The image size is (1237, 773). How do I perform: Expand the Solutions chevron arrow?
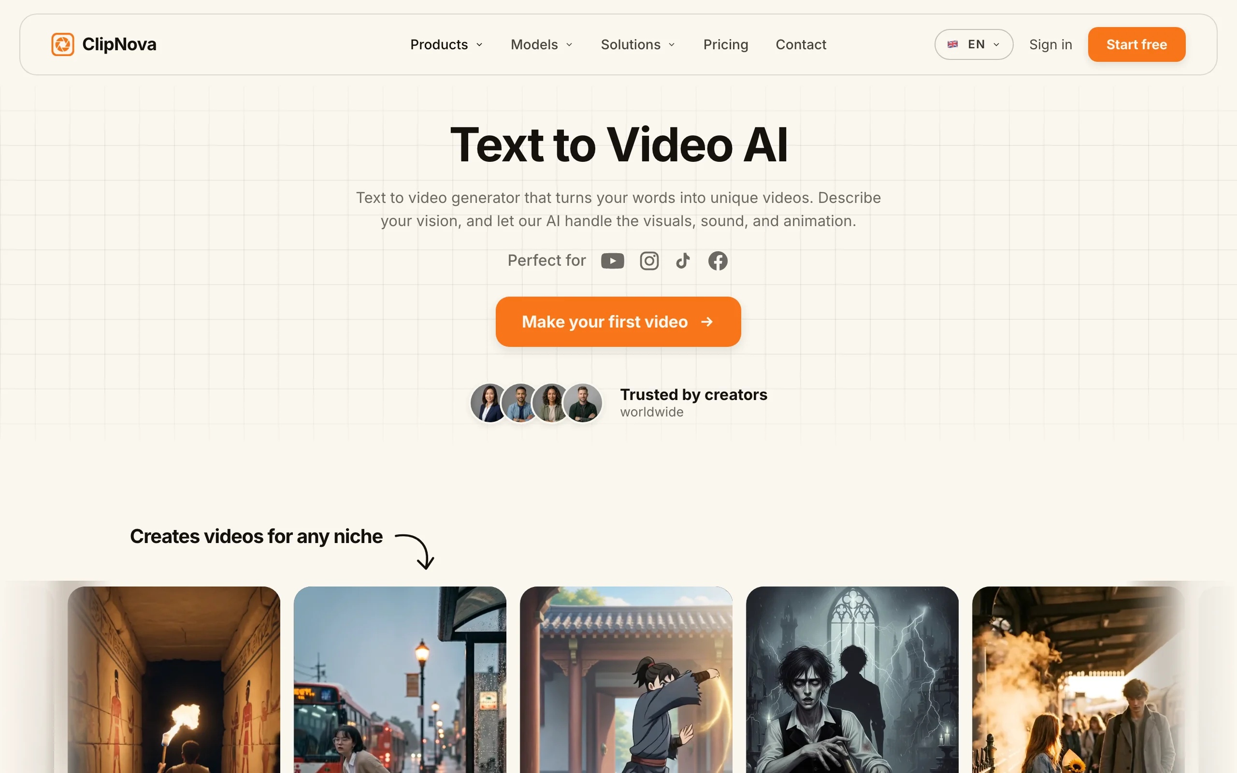[x=672, y=45]
